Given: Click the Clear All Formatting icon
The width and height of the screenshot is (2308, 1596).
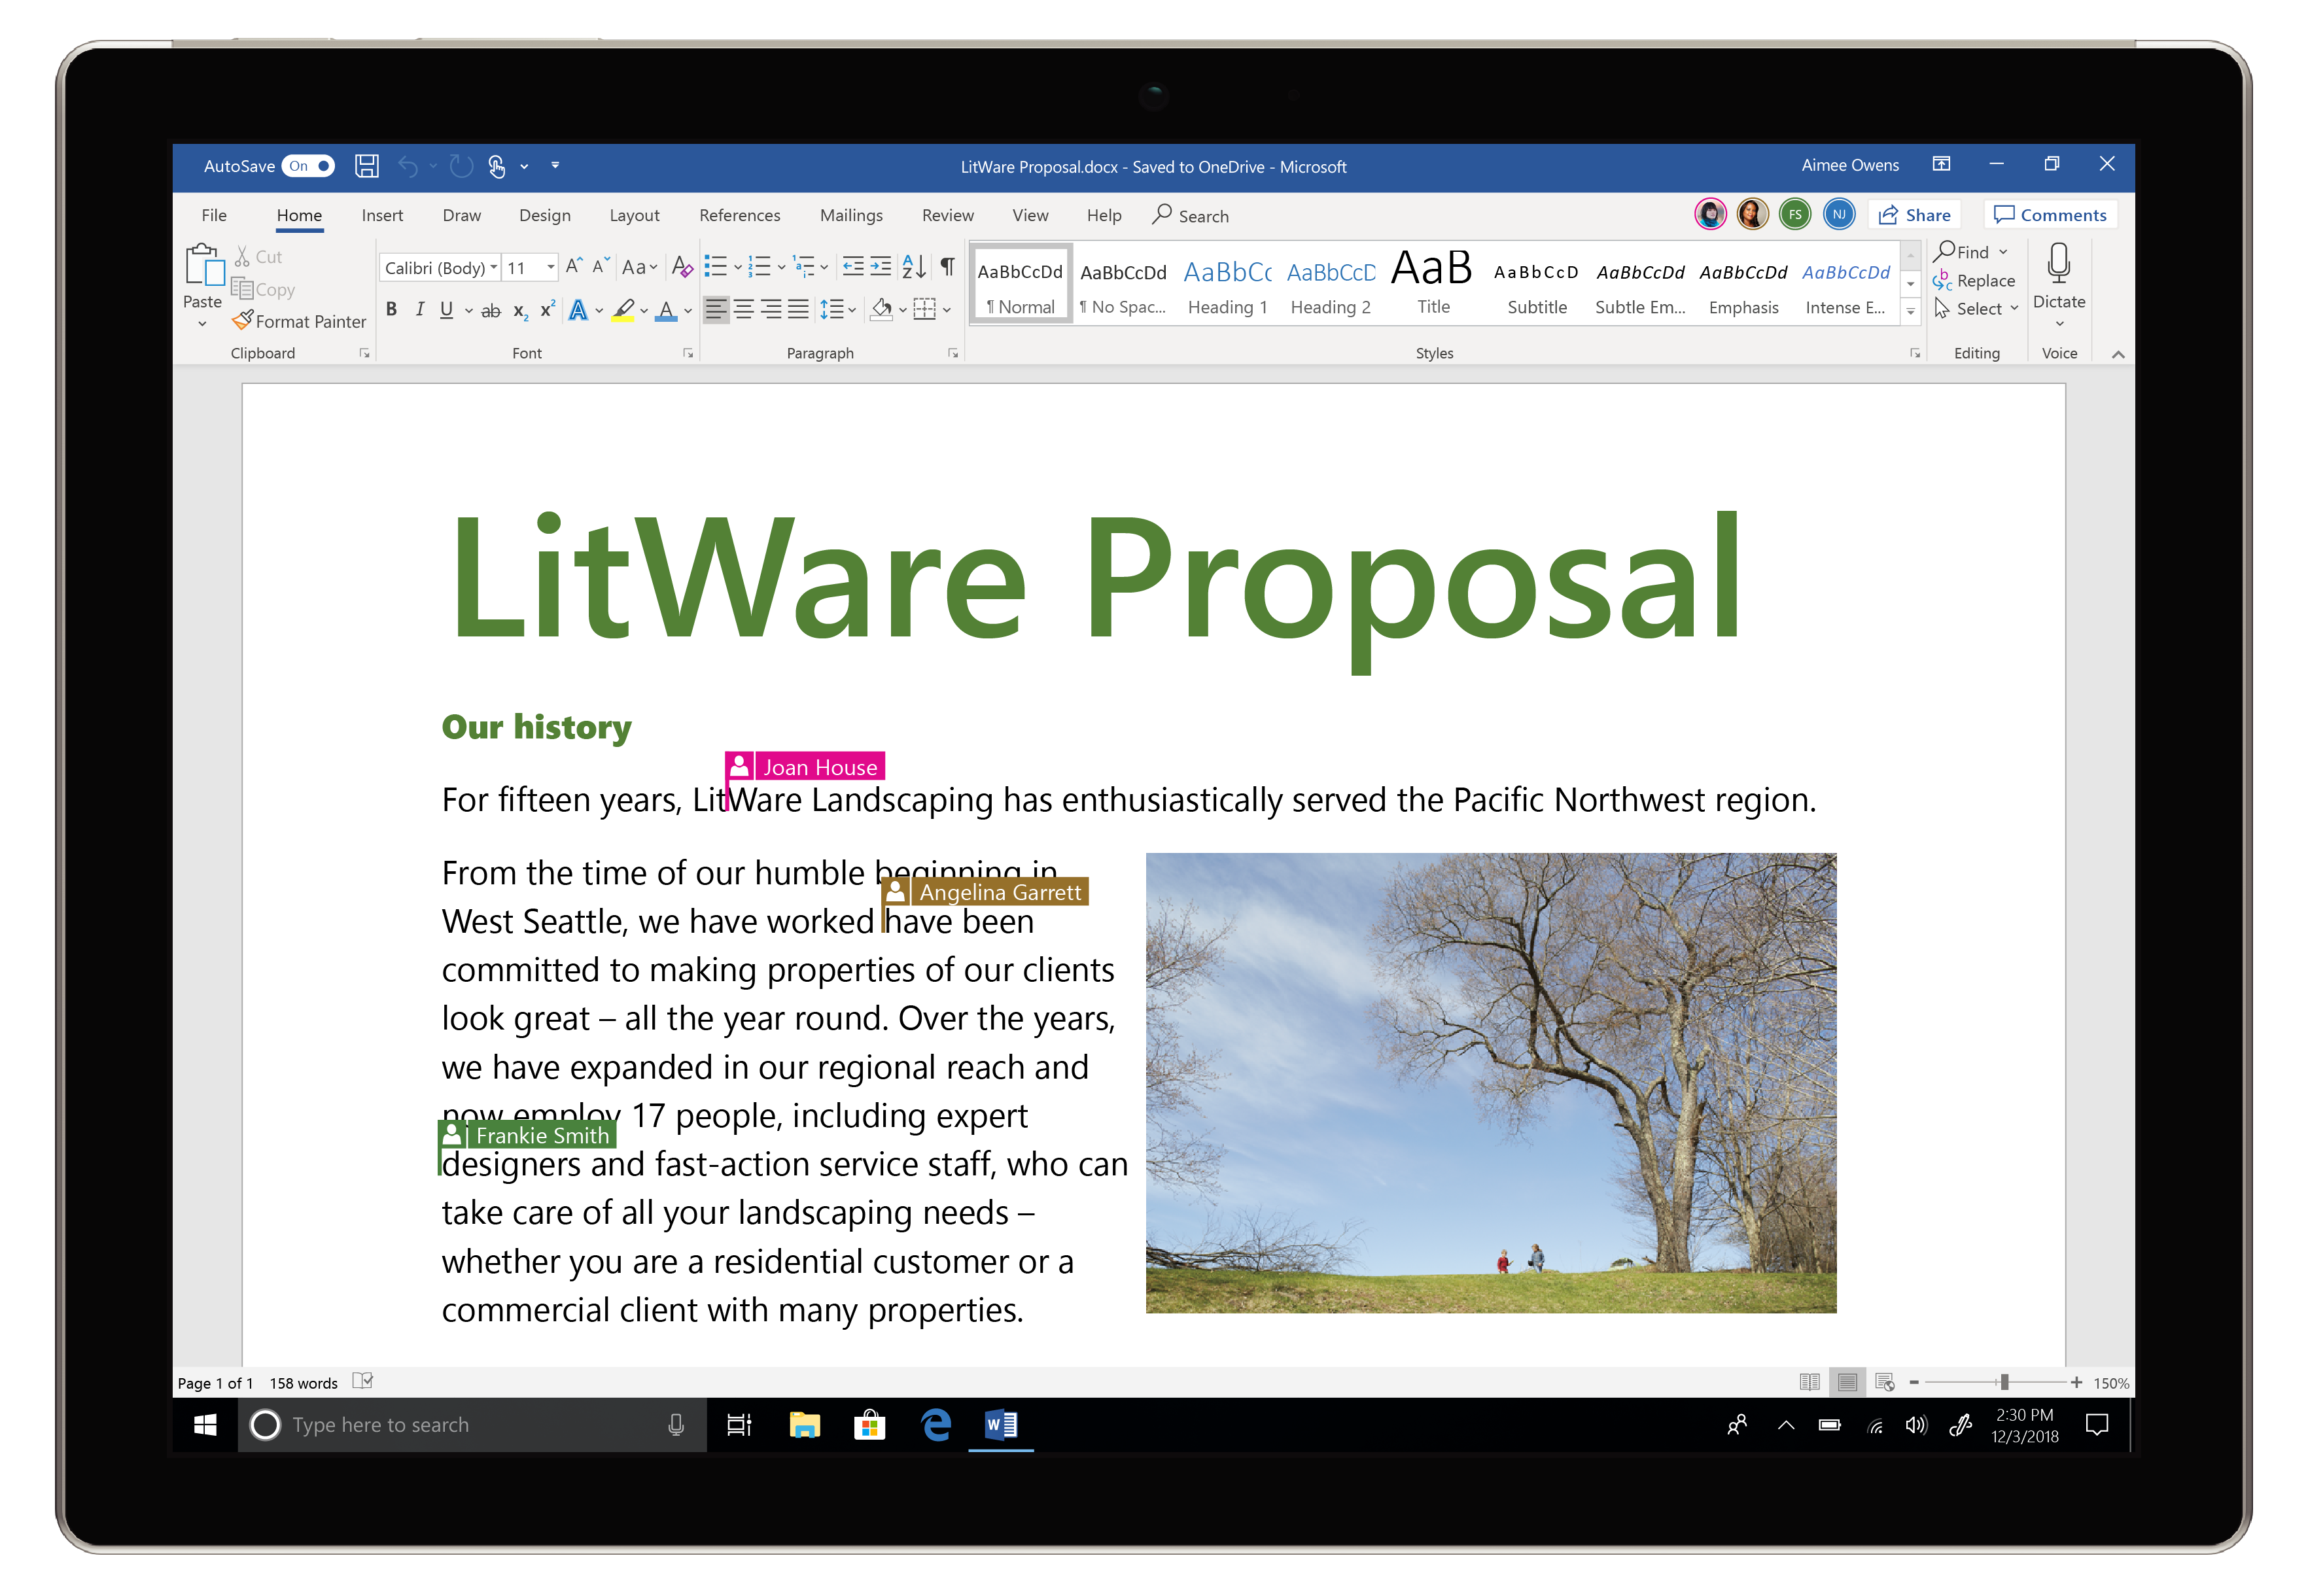Looking at the screenshot, I should [682, 267].
